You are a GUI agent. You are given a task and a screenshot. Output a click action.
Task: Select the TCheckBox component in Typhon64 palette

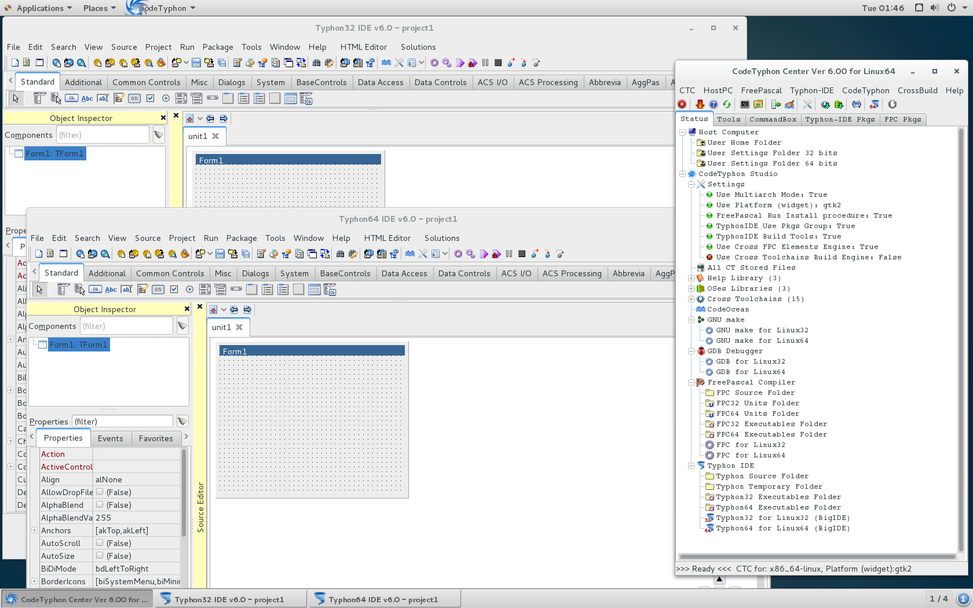(x=174, y=290)
